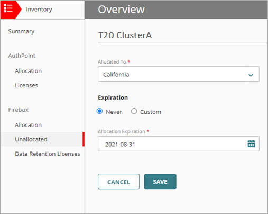Viewport: 268px width, 214px height.
Task: Open the calendar date picker icon
Action: (251, 144)
